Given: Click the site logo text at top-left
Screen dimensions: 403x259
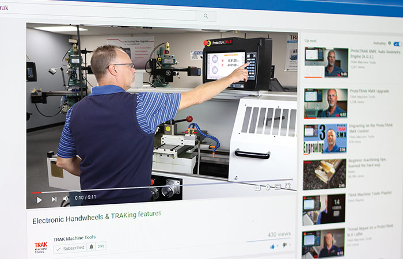Looking at the screenshot, I should click(x=4, y=7).
